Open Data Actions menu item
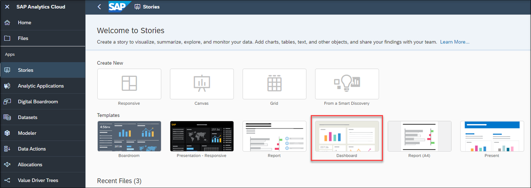Screen dimensions: 531x188 [43, 149]
